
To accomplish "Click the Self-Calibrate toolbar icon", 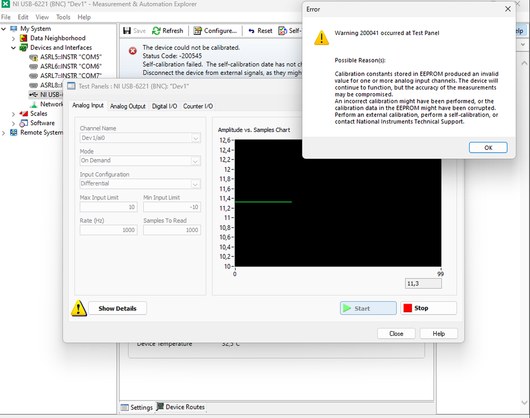I will (283, 31).
